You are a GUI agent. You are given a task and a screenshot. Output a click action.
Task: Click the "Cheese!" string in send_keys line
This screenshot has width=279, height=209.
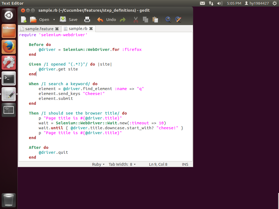click(94, 94)
